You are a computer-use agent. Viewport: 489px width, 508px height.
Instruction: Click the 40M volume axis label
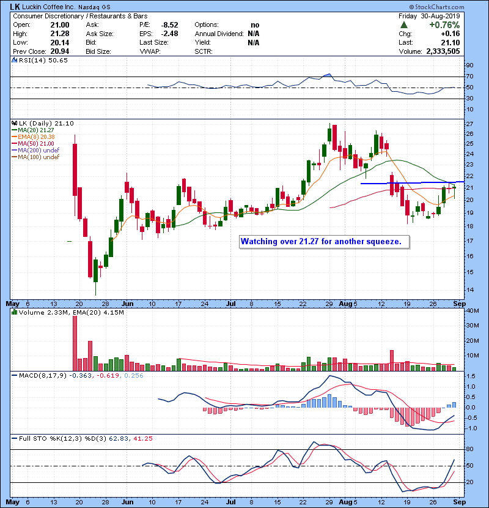(x=472, y=311)
